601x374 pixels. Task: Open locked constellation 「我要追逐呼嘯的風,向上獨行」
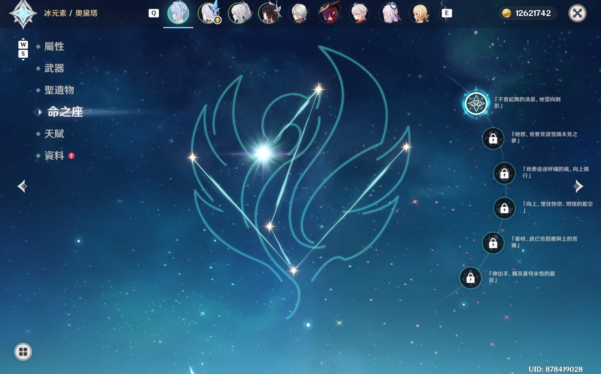pyautogui.click(x=504, y=173)
